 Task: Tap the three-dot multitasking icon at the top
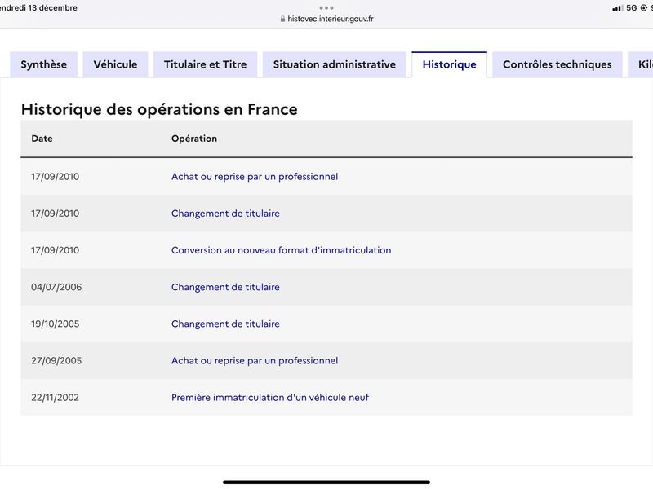click(x=326, y=7)
